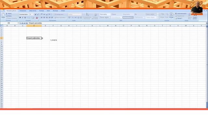The height and width of the screenshot is (117, 208).
Task: Click the Wklej (paste) clipboard icon
Action: pos(3,15)
